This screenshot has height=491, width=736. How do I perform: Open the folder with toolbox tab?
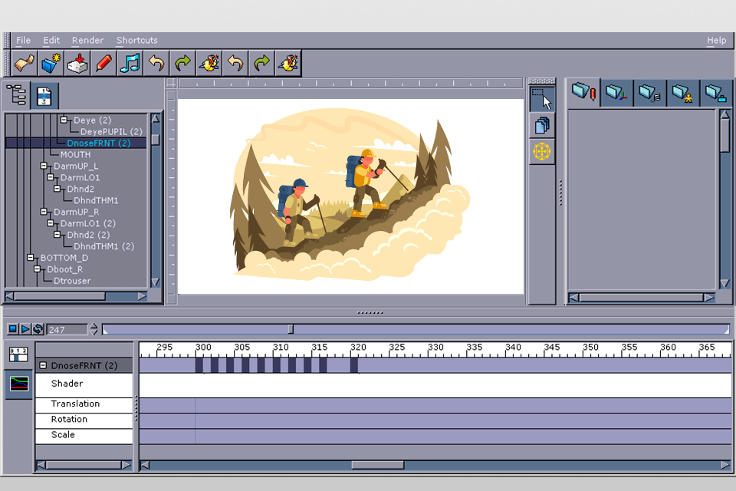point(716,93)
